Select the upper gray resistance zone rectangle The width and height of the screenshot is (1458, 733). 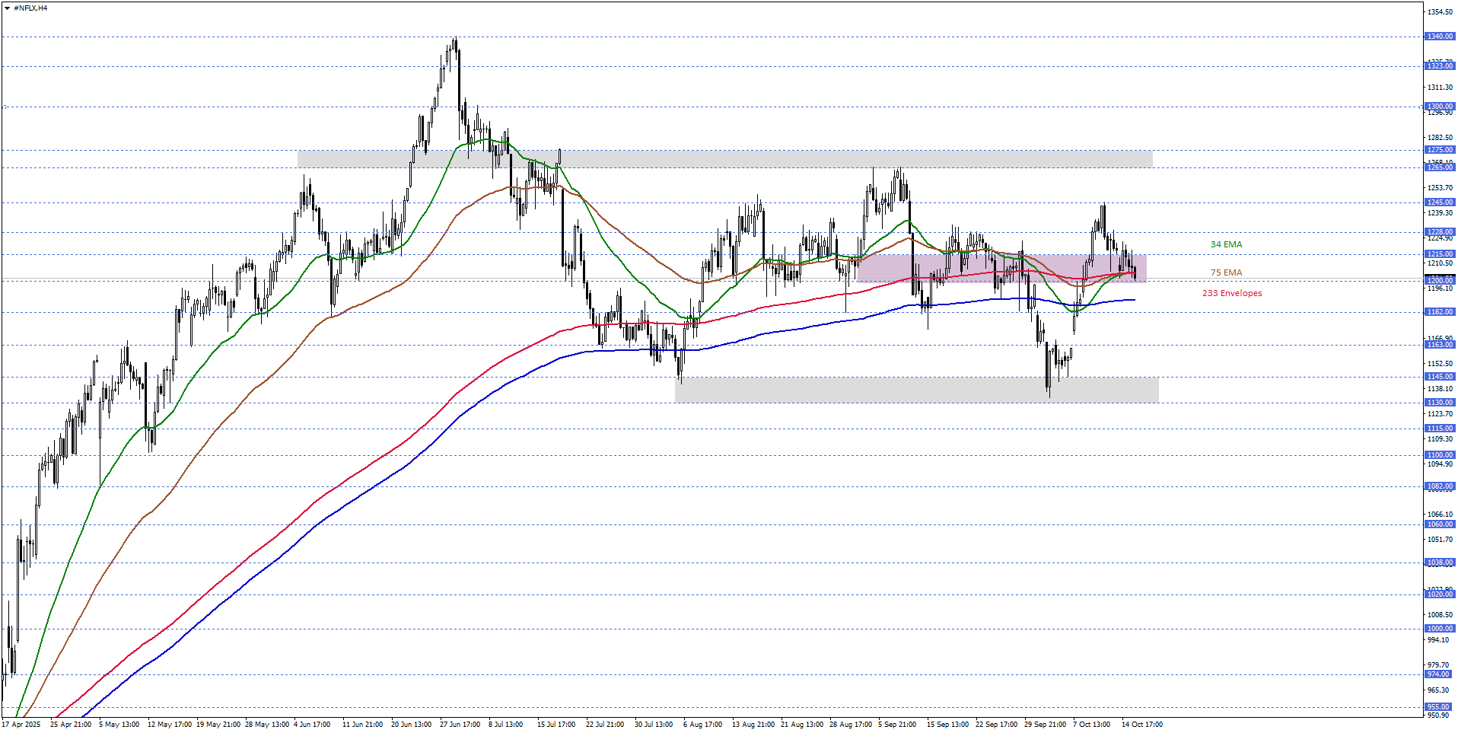724,158
